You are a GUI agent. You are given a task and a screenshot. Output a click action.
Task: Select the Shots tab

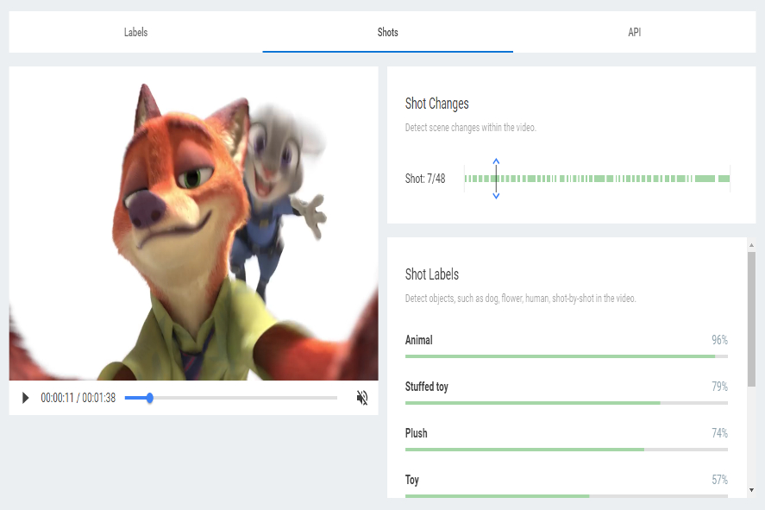[x=388, y=32]
